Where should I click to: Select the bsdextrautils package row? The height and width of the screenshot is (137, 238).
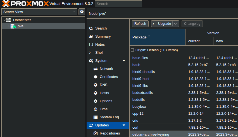coord(184,93)
